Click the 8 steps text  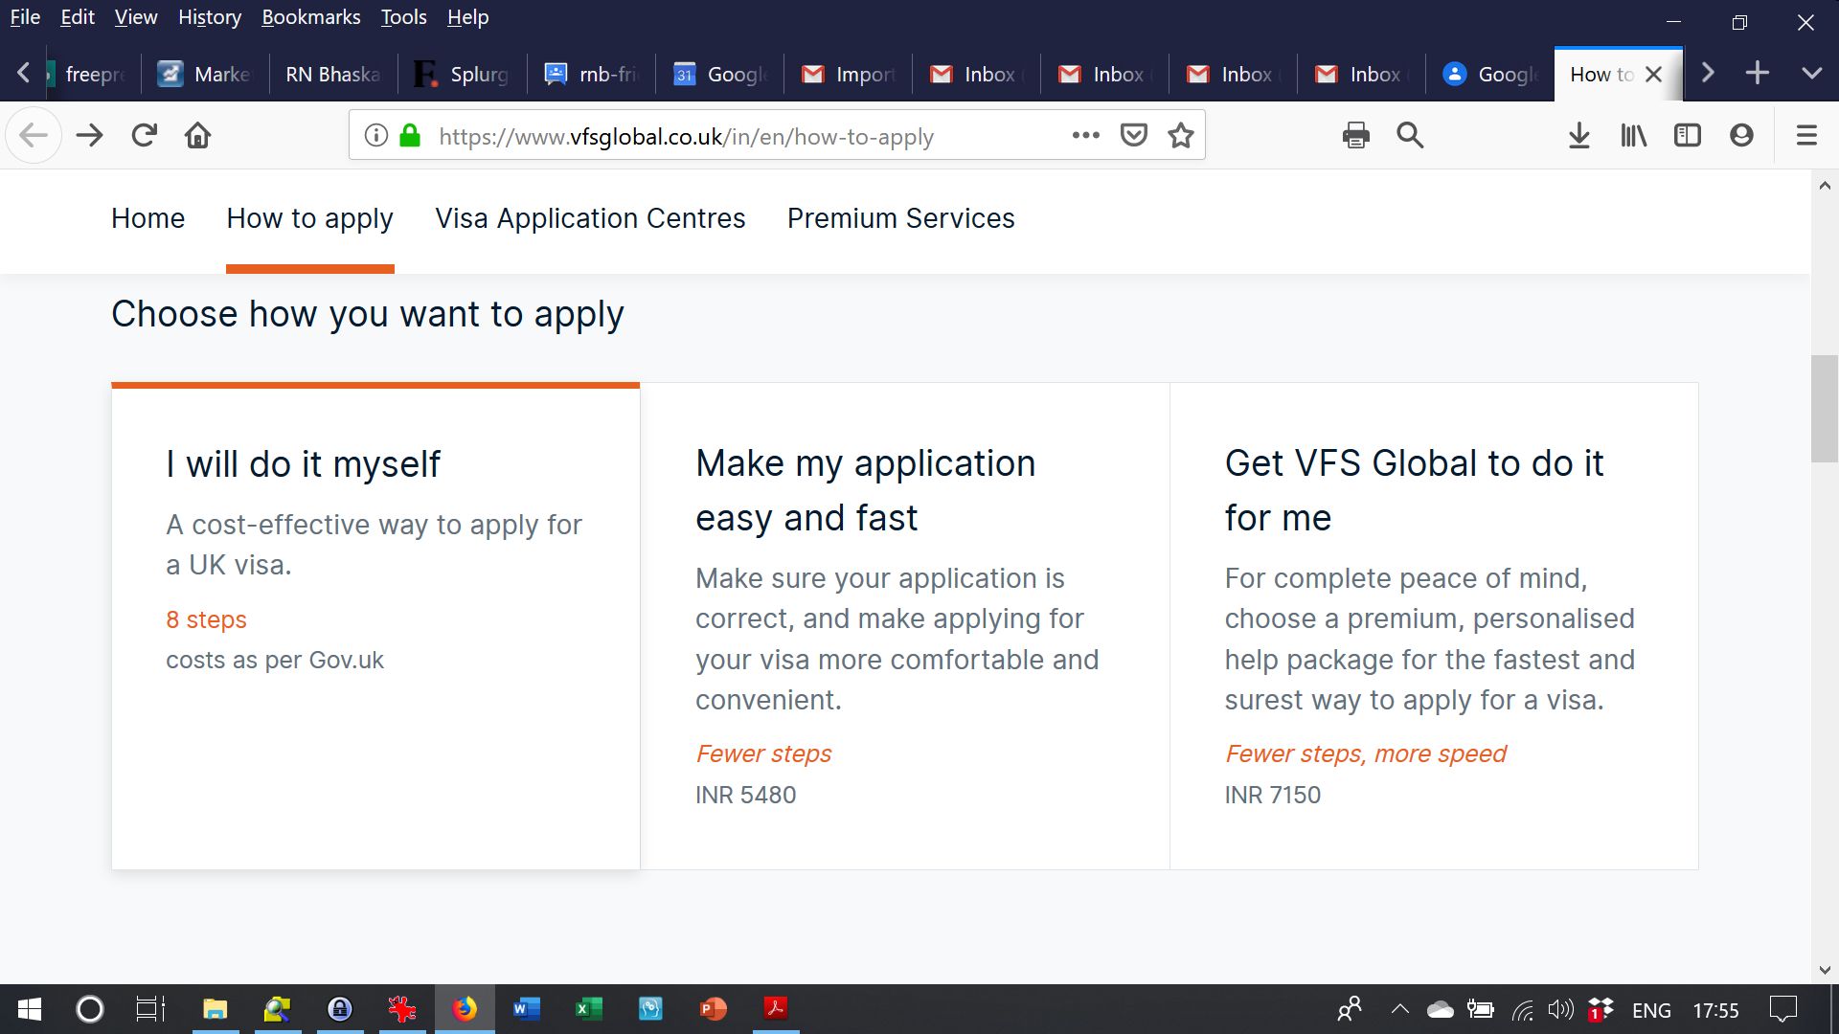[206, 619]
